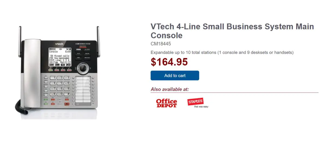This screenshot has height=162, width=325.
Task: Click the number 5 key on the keypad
Action: 60,83
